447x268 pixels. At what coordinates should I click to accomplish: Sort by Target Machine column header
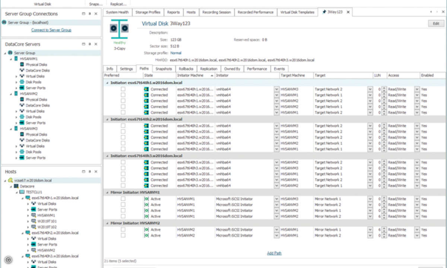297,75
